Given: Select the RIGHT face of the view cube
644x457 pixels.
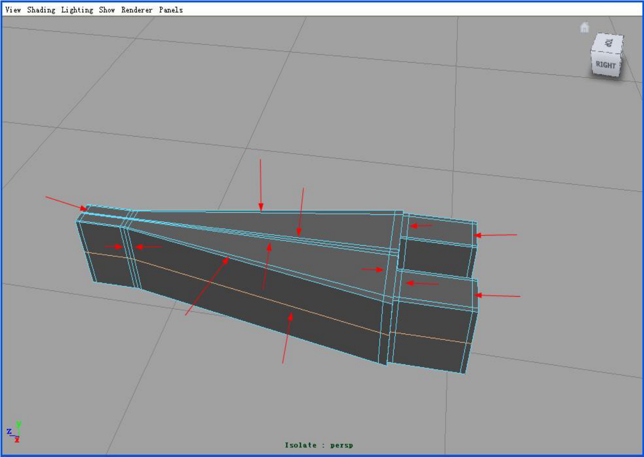Looking at the screenshot, I should (x=605, y=65).
